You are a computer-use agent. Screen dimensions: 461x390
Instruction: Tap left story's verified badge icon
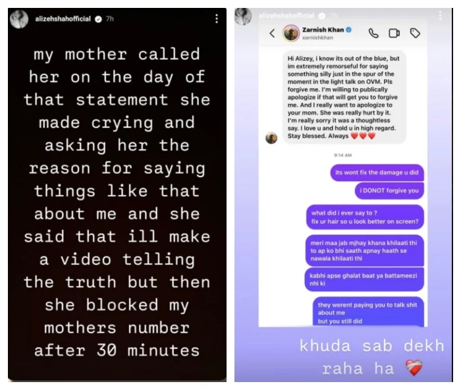pyautogui.click(x=98, y=19)
